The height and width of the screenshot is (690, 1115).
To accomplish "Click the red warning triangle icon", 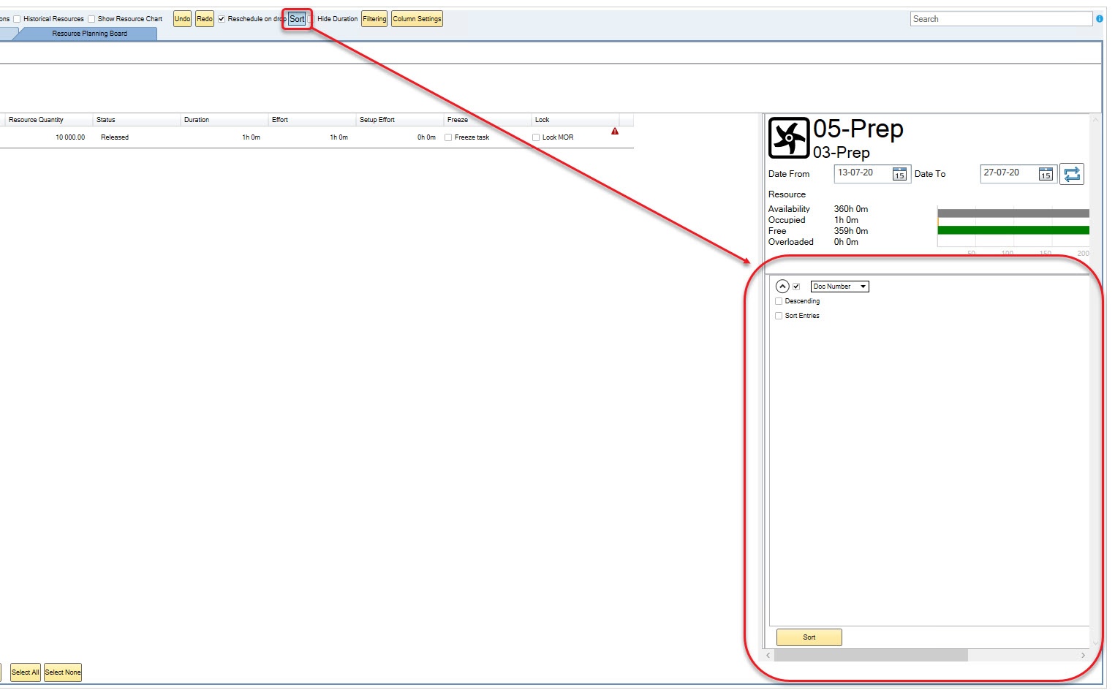I will coord(615,132).
